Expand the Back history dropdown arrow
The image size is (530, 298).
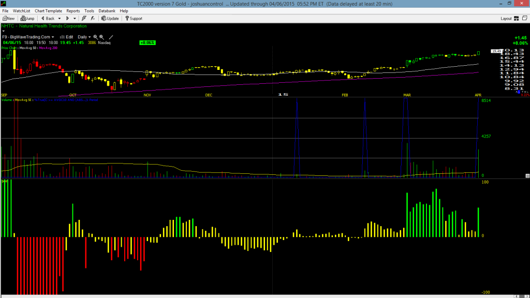click(60, 19)
